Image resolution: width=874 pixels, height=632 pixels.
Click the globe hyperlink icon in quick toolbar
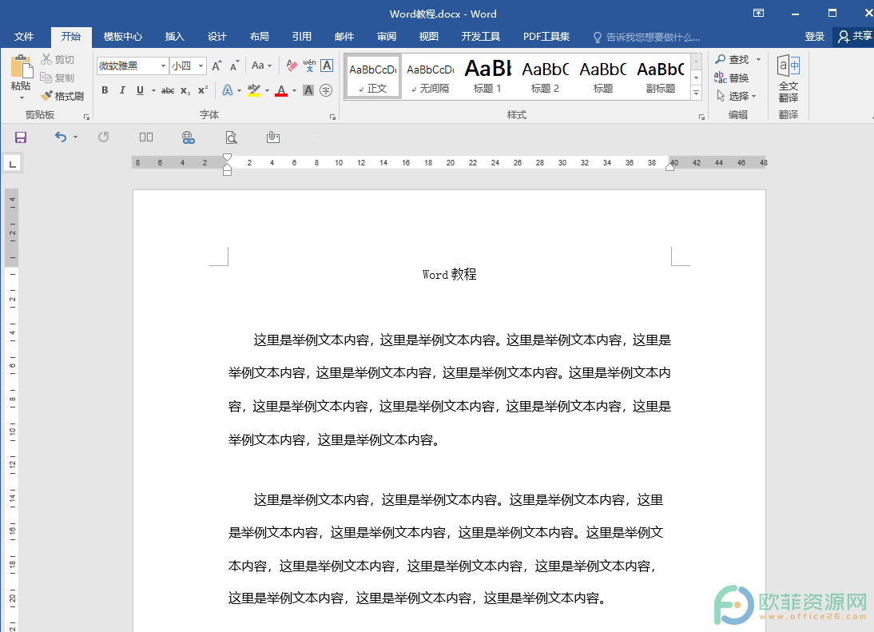coord(189,137)
